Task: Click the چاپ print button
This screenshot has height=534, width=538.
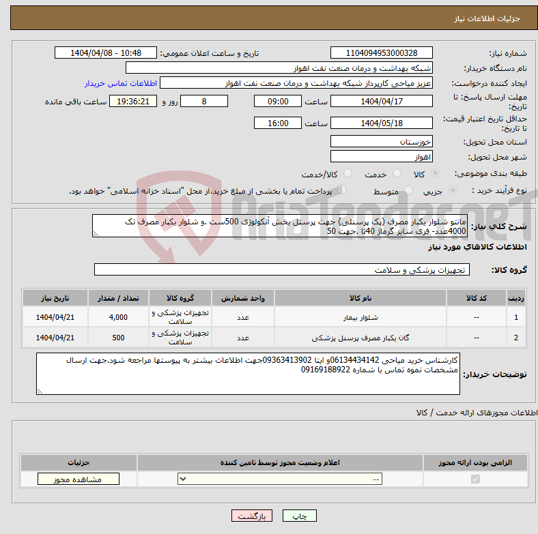Action: 300,516
